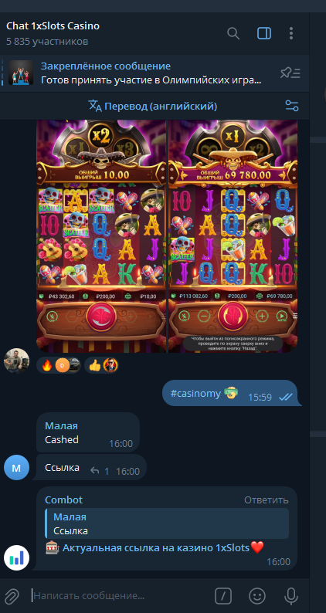Click the #casinomy hashtag
Screen dimensions: 326x613
(x=195, y=393)
